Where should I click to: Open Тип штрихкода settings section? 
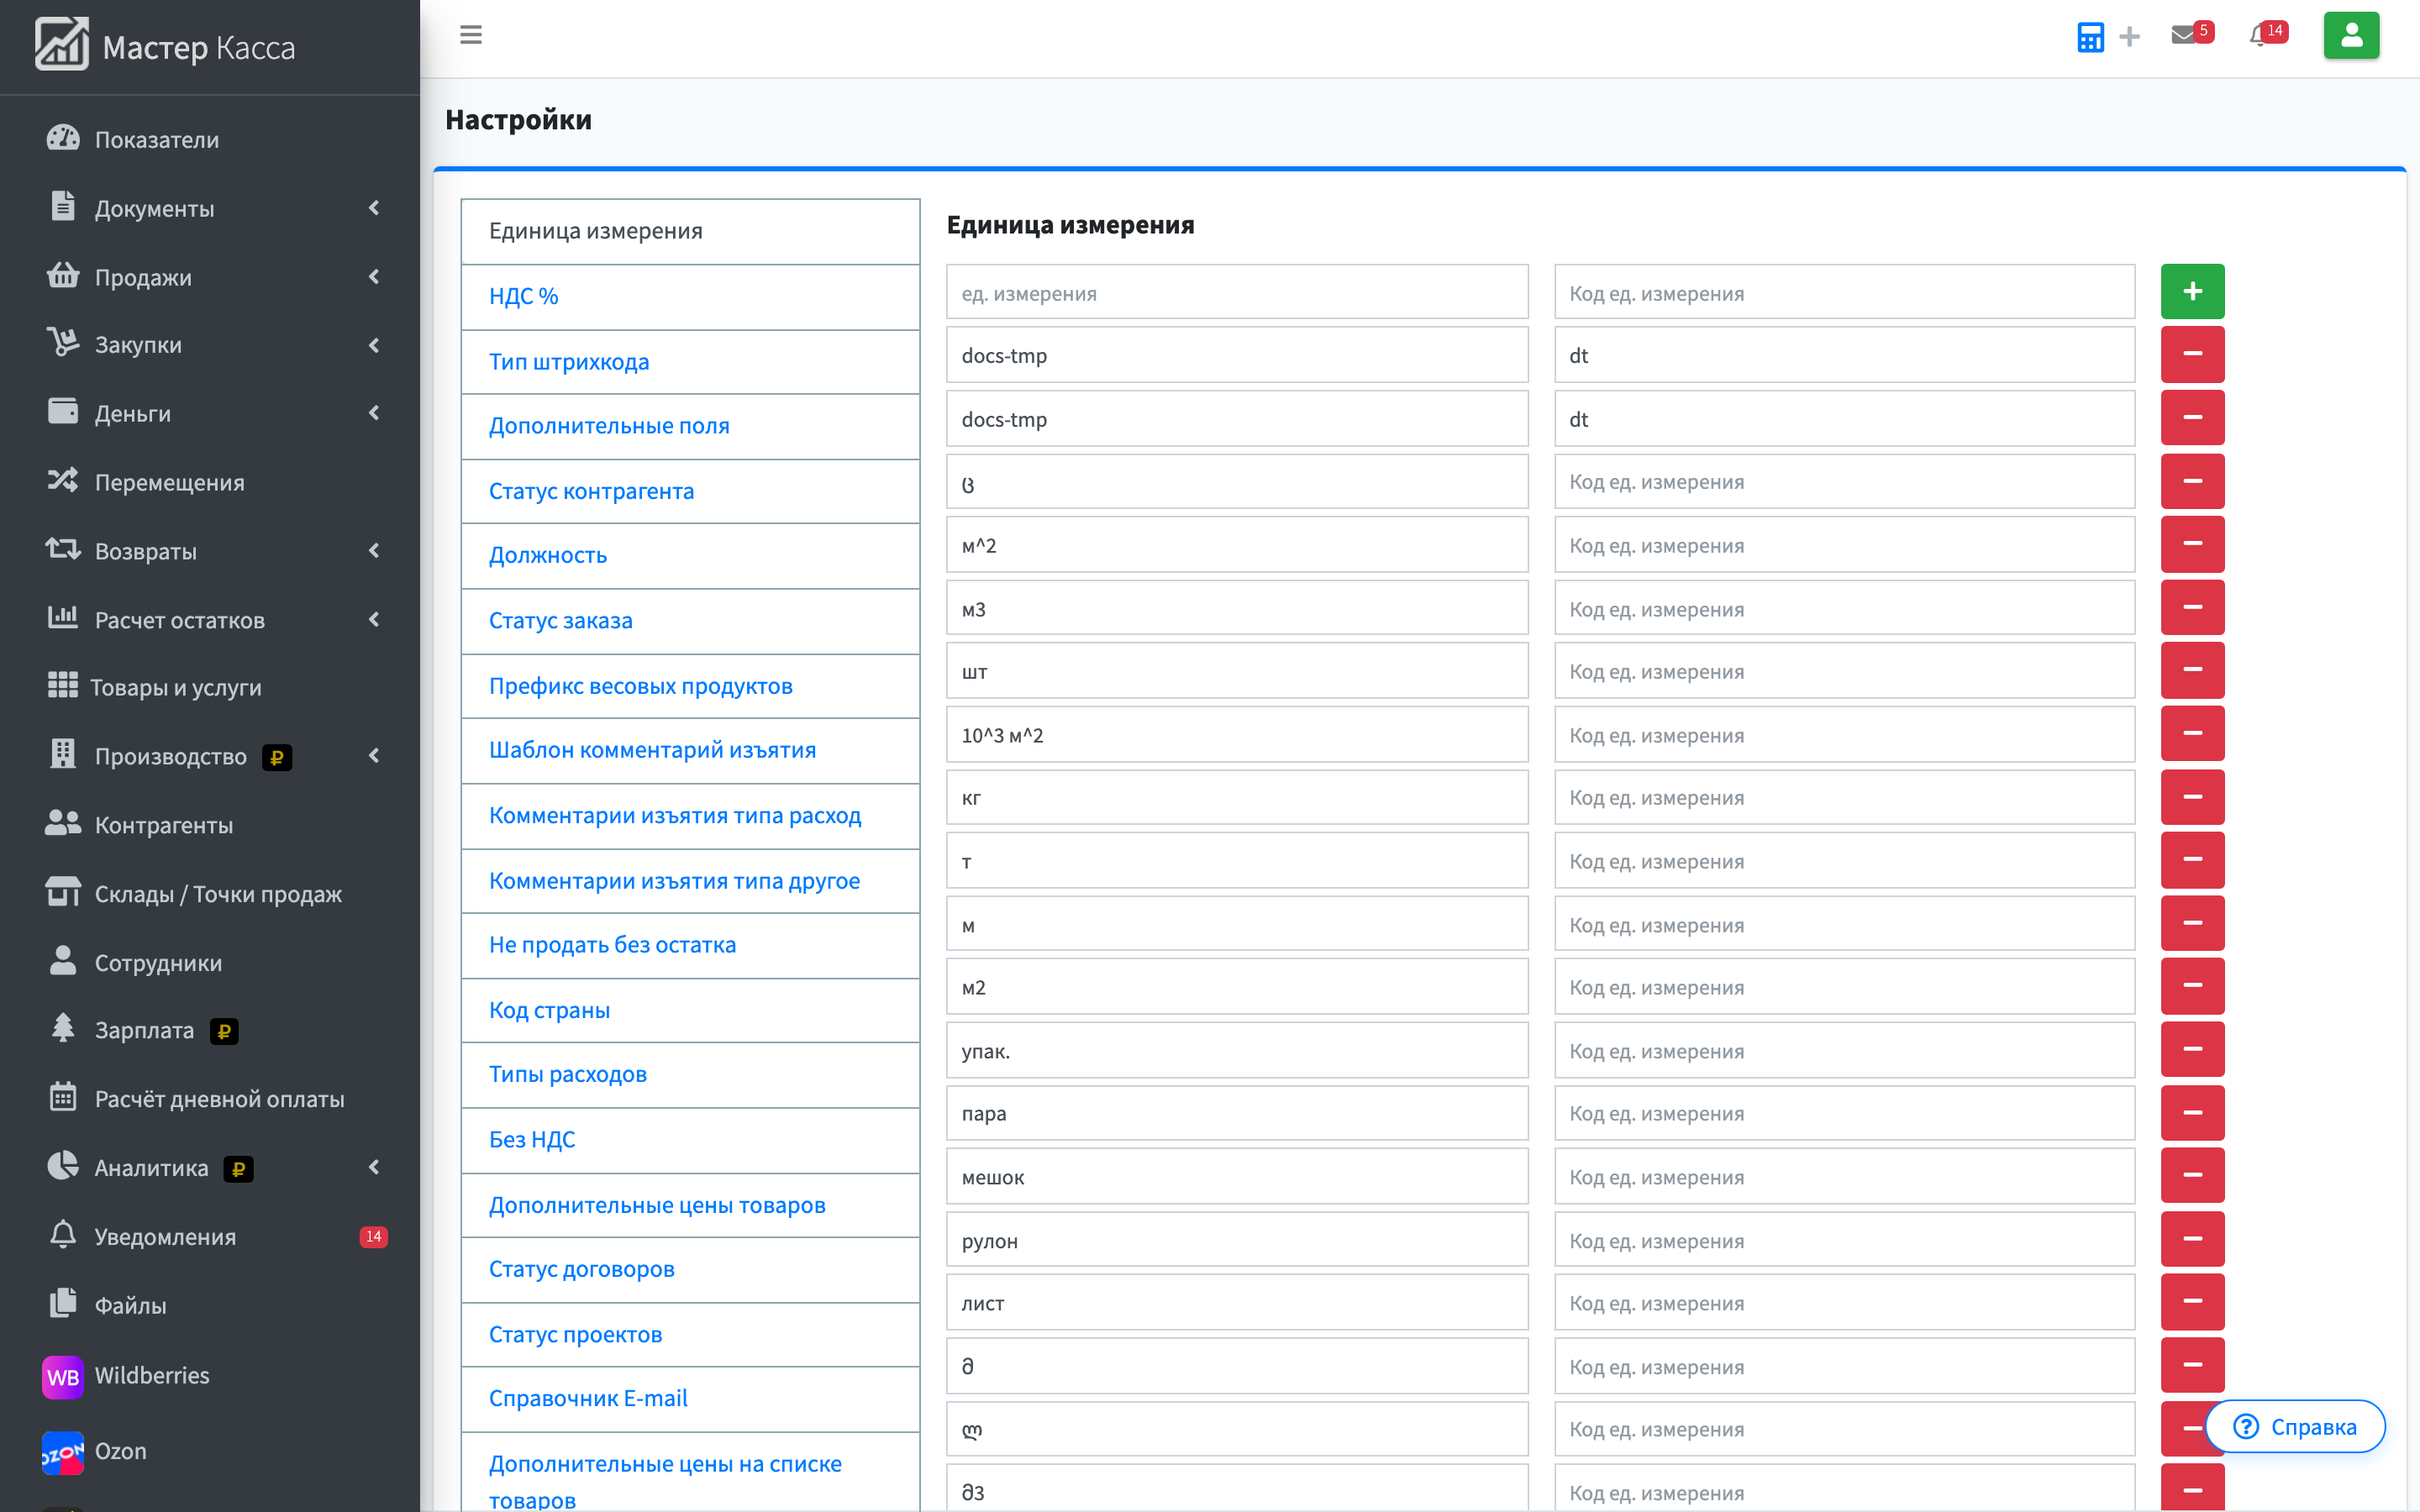click(x=690, y=362)
